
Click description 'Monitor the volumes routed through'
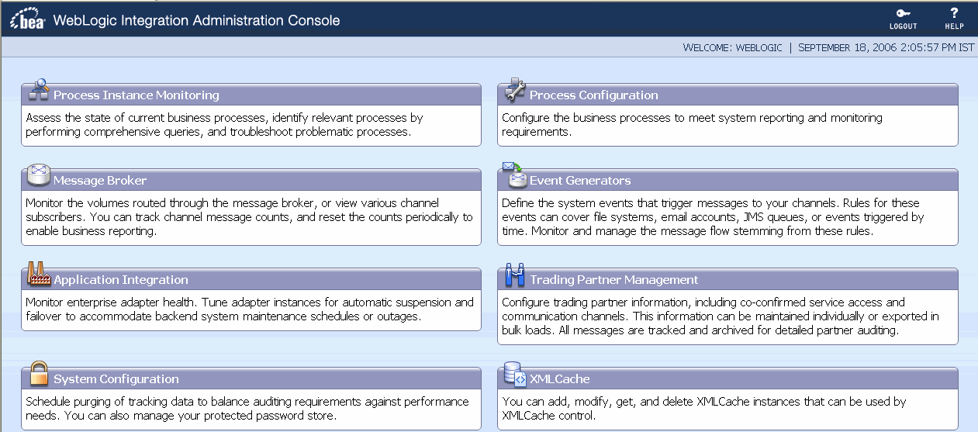[249, 217]
